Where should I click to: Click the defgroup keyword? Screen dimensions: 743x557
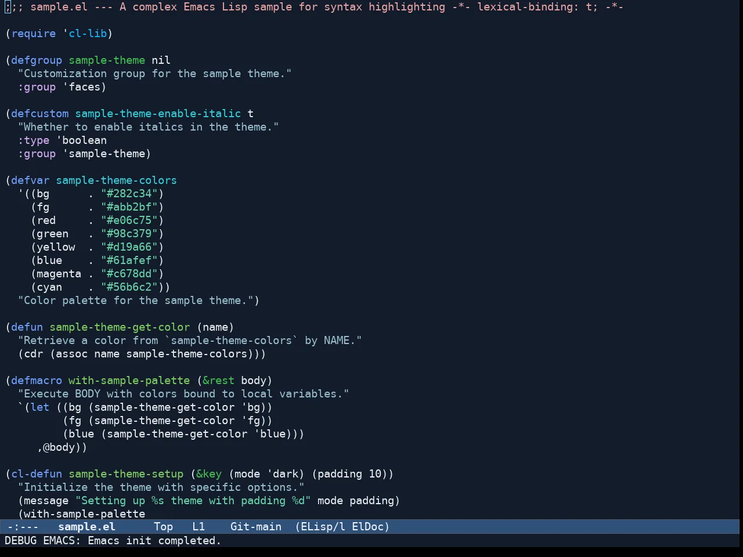pos(37,60)
